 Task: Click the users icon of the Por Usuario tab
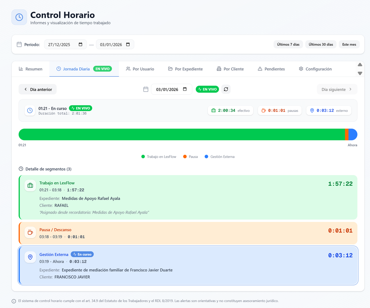[128, 69]
